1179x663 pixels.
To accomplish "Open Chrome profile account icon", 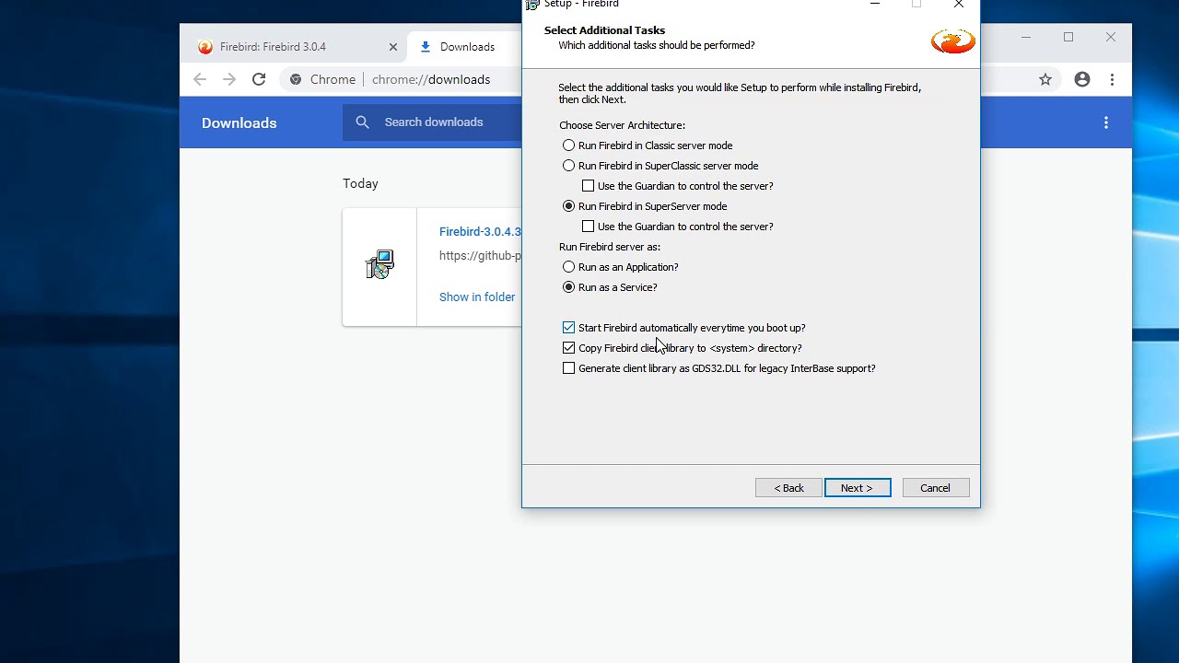I will (1082, 79).
